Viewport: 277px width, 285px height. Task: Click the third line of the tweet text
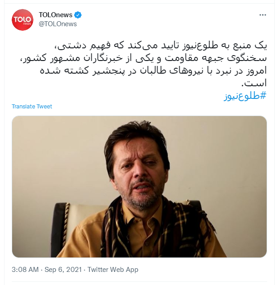click(x=153, y=70)
